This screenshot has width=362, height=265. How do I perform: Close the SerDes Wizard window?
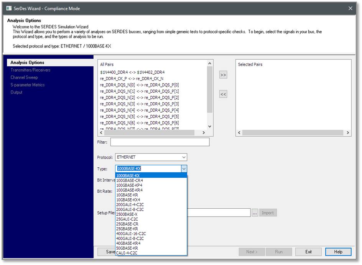click(x=350, y=8)
